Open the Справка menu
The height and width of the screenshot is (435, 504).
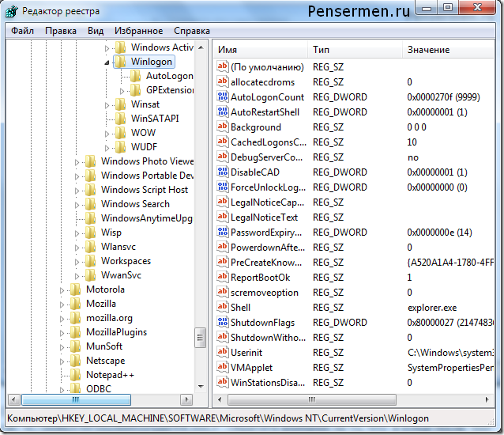click(192, 31)
